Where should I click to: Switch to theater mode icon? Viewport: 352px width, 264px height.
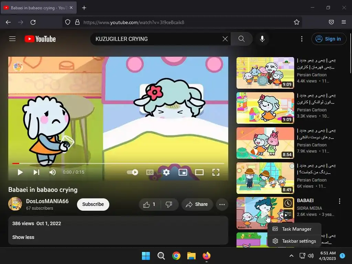199,172
